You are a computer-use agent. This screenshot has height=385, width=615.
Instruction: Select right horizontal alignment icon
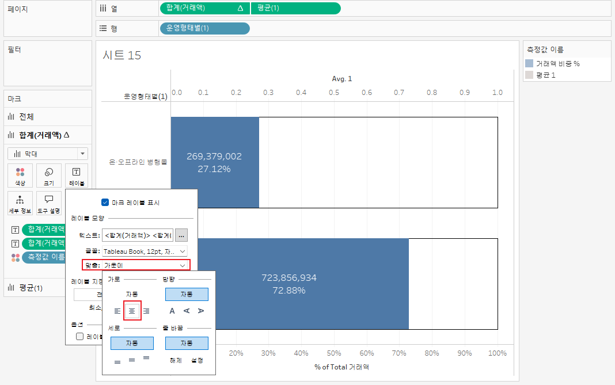pos(146,311)
